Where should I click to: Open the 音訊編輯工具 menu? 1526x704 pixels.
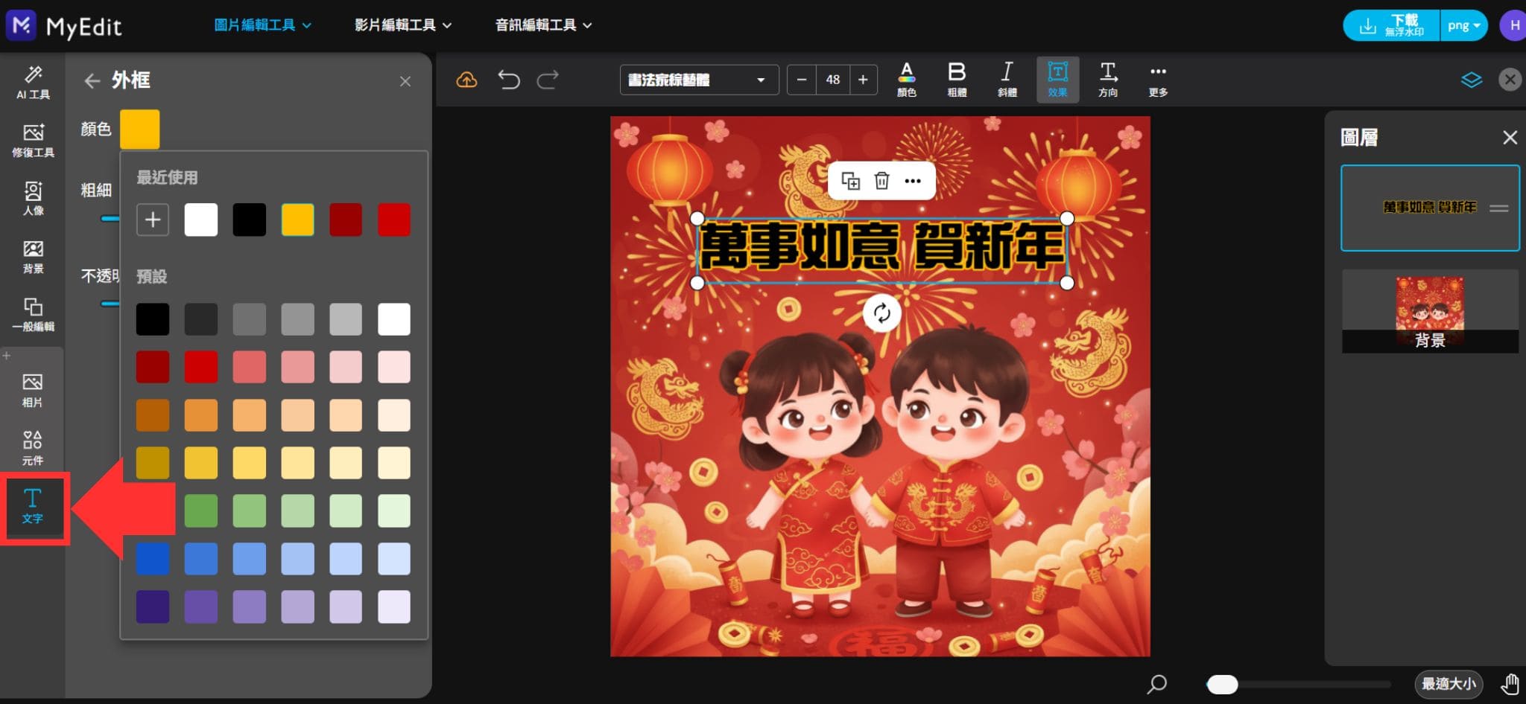click(544, 25)
